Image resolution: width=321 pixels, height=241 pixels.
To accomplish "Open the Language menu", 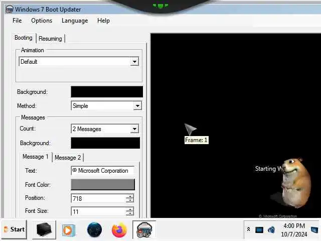I will point(75,21).
